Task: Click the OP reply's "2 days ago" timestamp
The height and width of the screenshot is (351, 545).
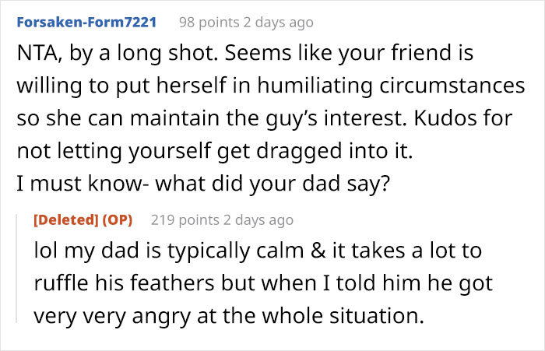Action: point(258,220)
